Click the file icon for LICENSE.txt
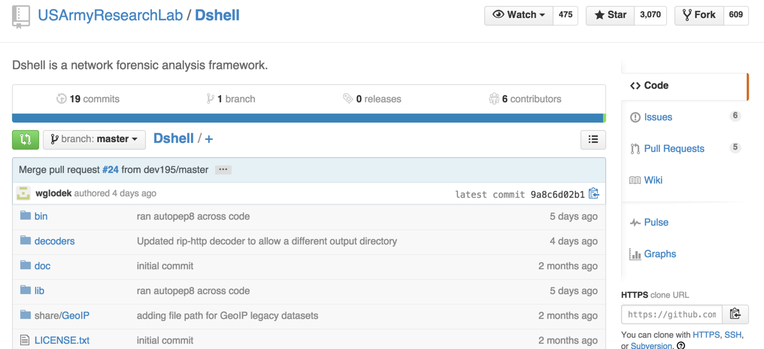This screenshot has width=764, height=349. tap(25, 340)
